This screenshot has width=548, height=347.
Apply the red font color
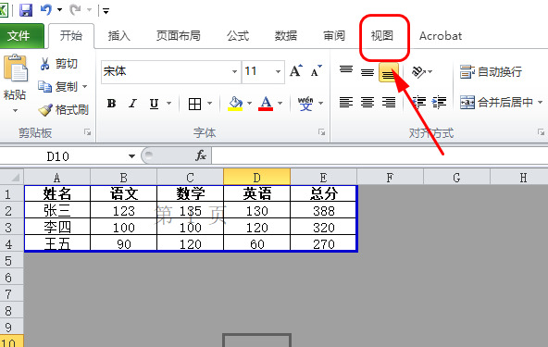click(266, 104)
